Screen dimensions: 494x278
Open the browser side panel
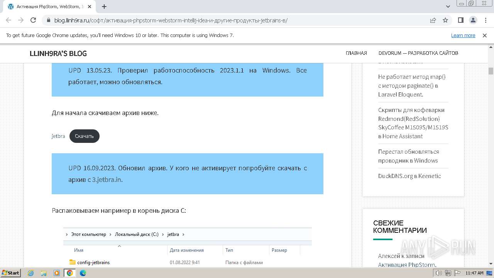point(461,20)
